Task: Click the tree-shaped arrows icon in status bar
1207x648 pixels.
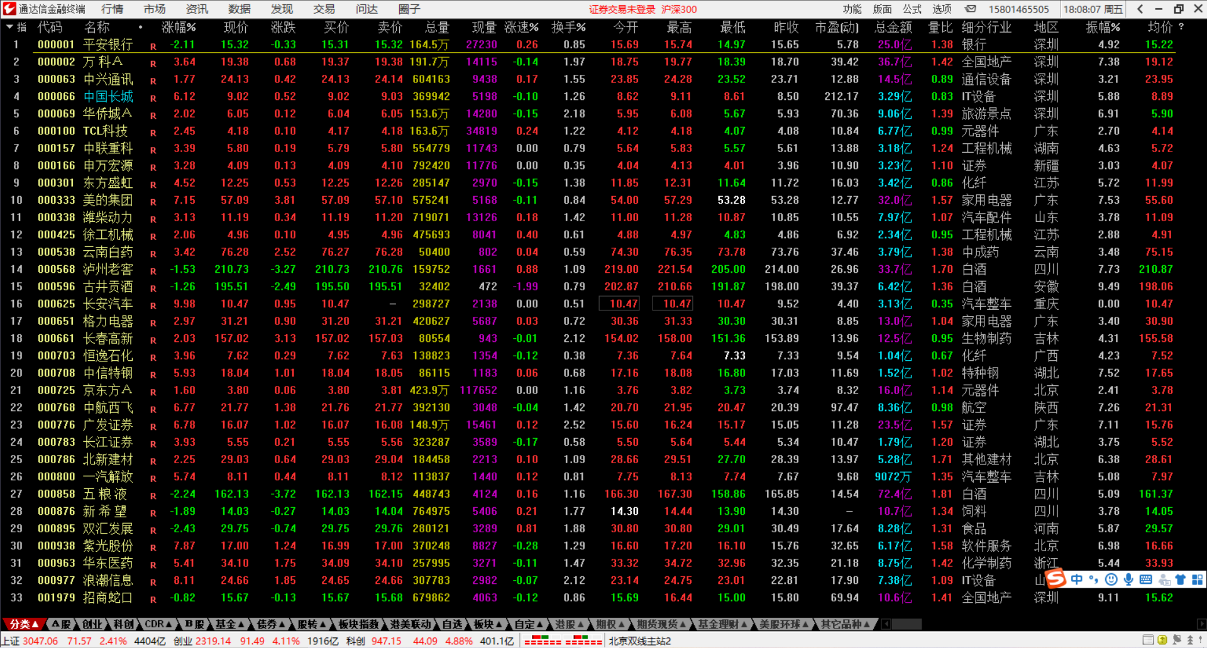Action: tap(1190, 640)
